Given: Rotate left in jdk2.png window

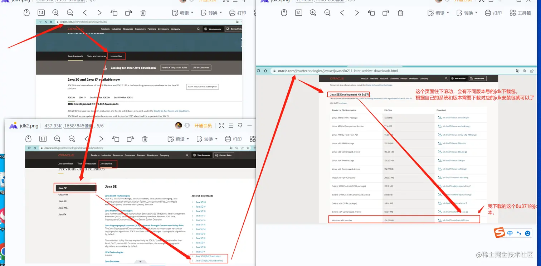Looking at the screenshot, I should pyautogui.click(x=116, y=139).
